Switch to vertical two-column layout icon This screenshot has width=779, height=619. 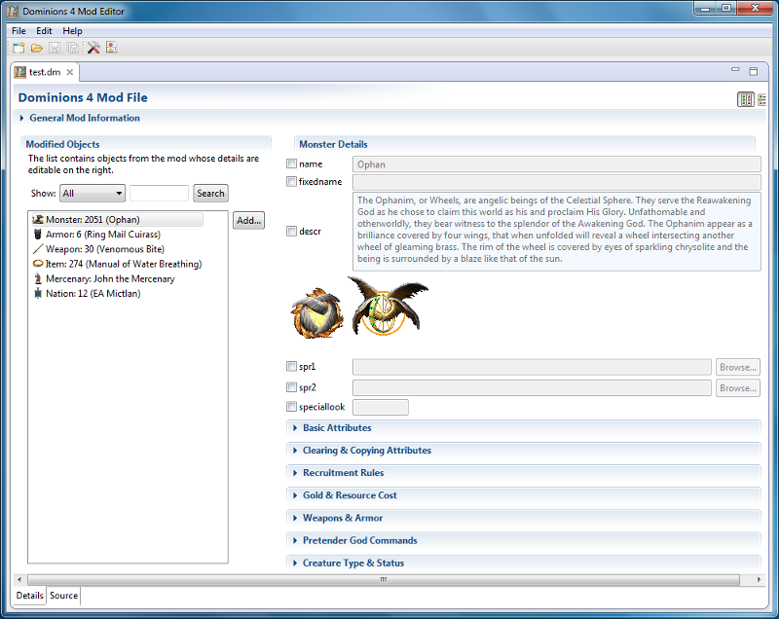pyautogui.click(x=746, y=99)
